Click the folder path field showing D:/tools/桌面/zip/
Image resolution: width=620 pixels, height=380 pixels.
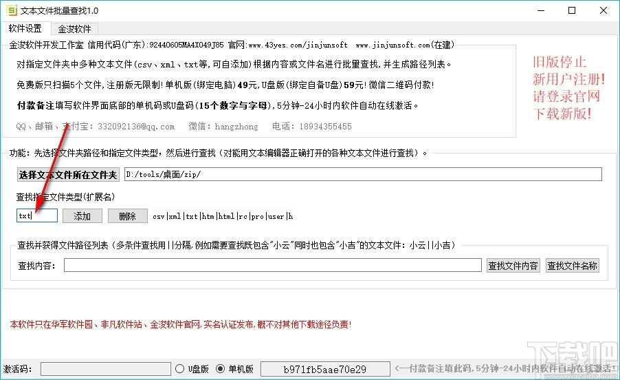click(x=363, y=174)
